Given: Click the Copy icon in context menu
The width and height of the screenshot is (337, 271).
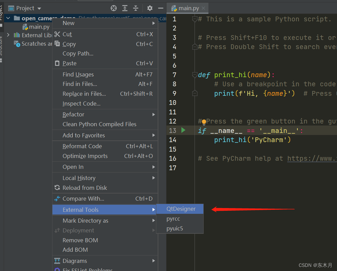Looking at the screenshot, I should [57, 44].
